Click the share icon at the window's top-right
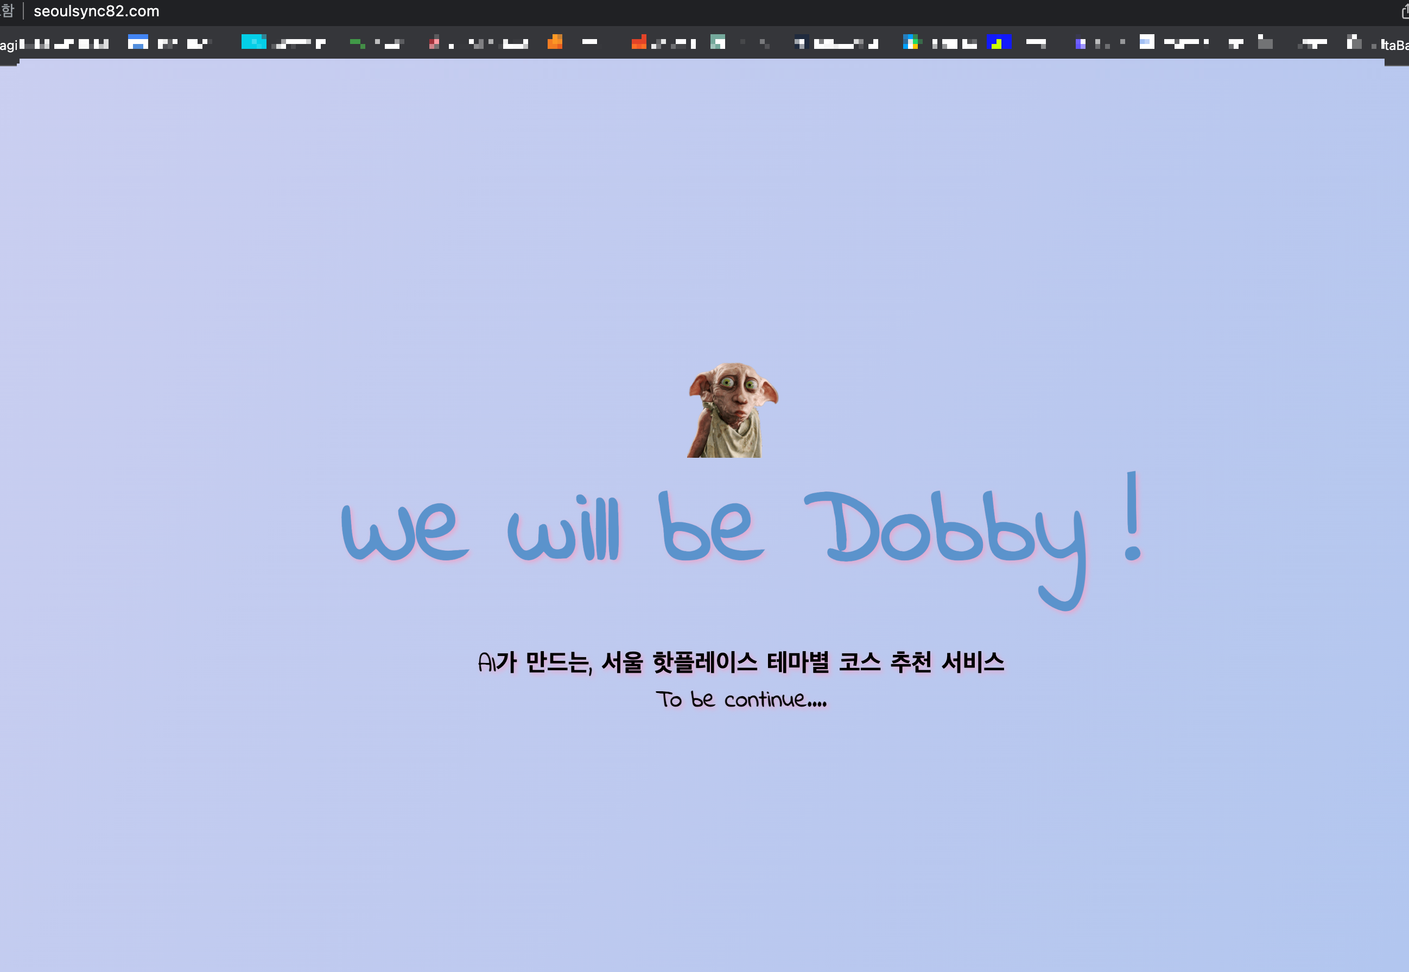The image size is (1409, 972). pyautogui.click(x=1404, y=11)
